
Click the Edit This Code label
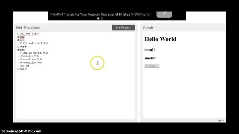(28, 28)
